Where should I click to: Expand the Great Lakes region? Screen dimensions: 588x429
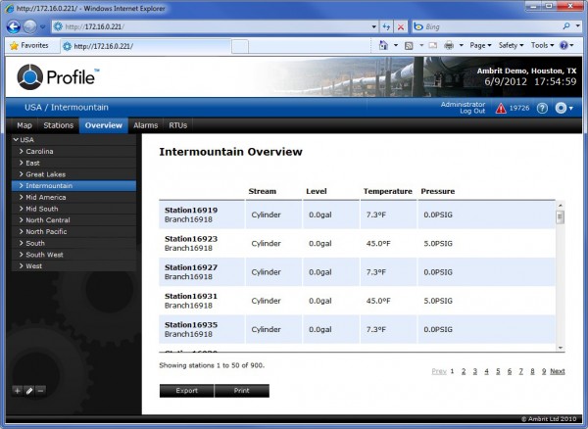point(22,174)
